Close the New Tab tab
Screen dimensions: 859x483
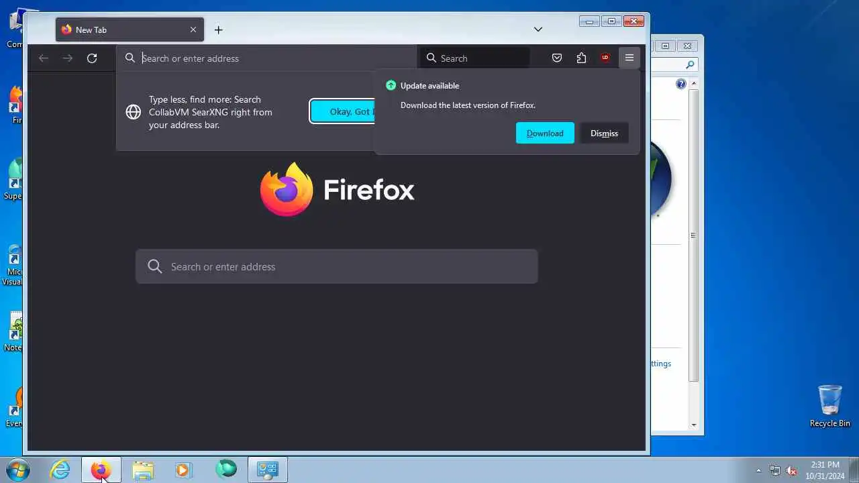193,30
